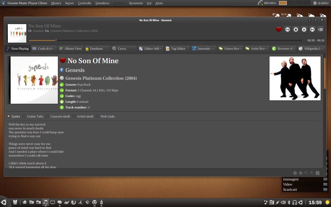Click the green Format icon
This screenshot has width=331, height=207.
[x=62, y=90]
